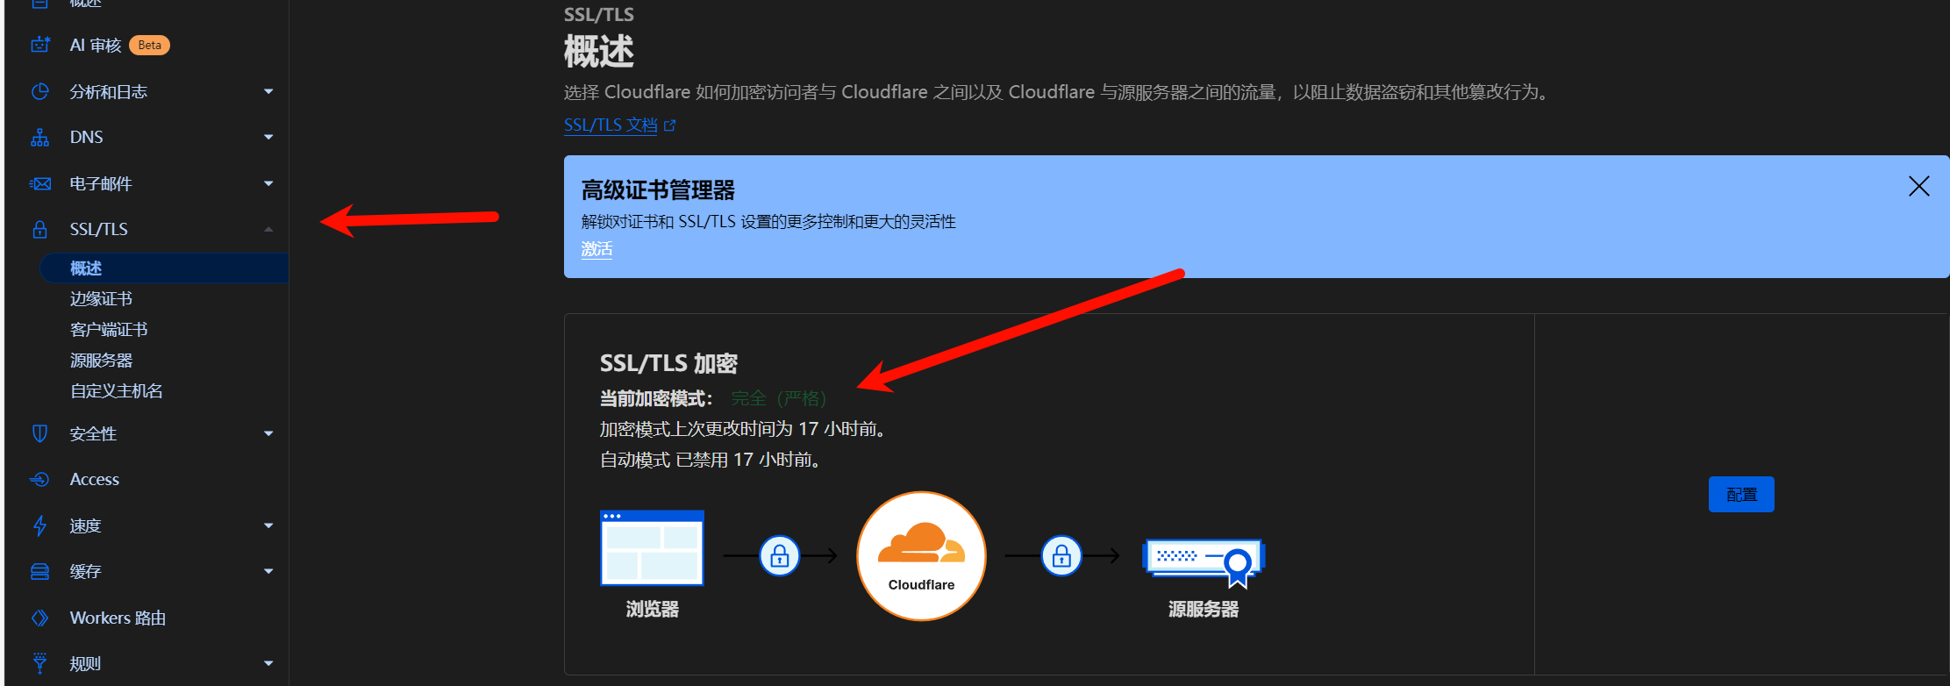
Task: Expand the 电子邮件 dropdown arrow
Action: [x=268, y=183]
